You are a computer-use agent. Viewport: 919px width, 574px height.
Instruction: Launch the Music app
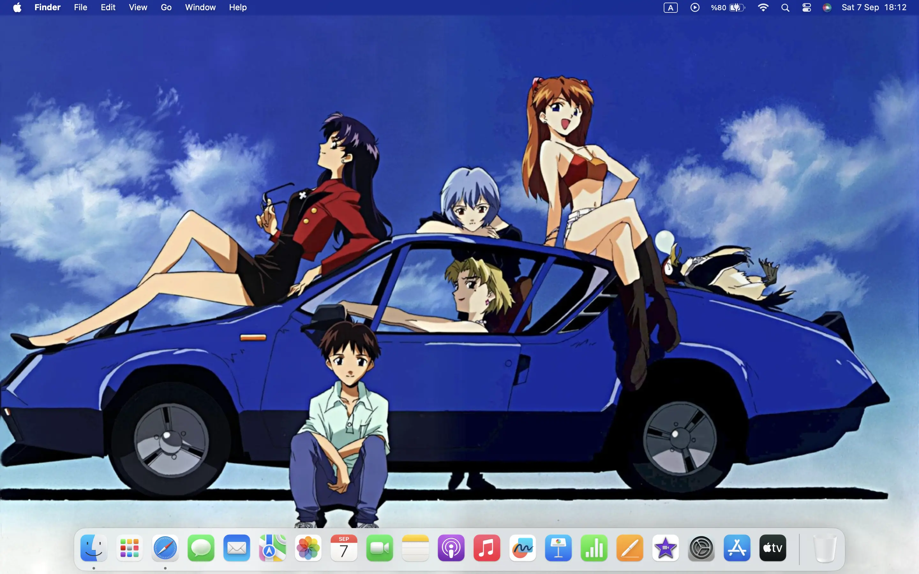pos(487,548)
